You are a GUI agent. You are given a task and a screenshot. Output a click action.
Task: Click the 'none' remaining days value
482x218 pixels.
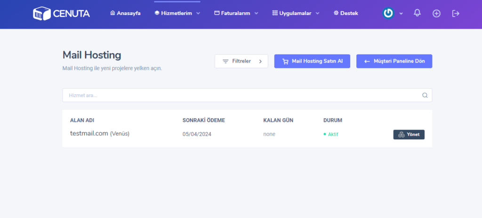pos(269,134)
